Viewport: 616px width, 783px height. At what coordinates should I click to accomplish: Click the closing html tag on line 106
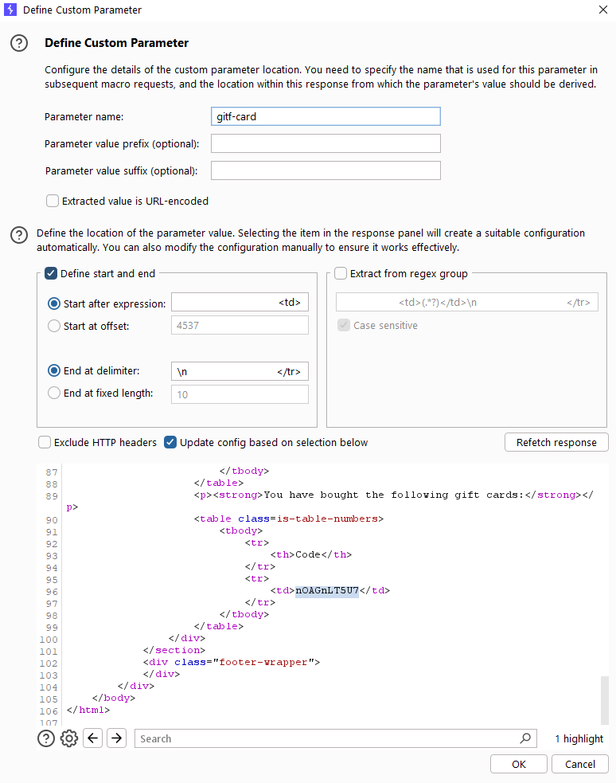click(88, 710)
